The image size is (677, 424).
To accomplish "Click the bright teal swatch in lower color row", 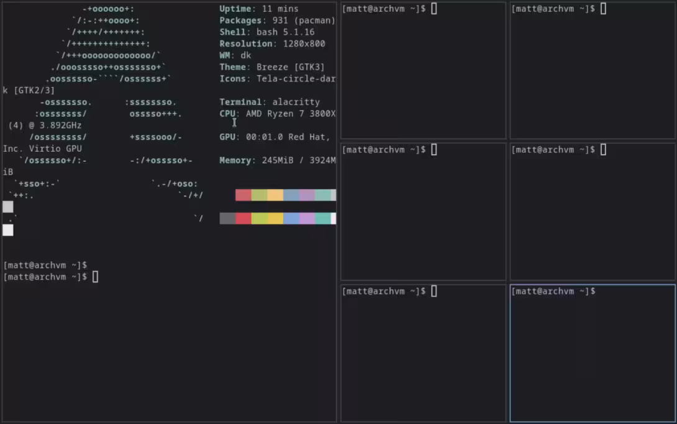I will click(322, 219).
